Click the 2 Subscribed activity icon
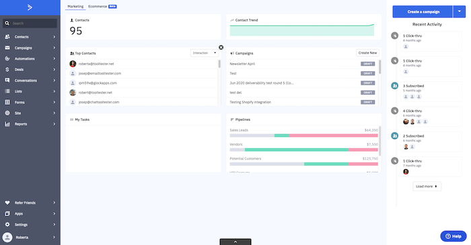Viewport: 471px width, 245px height. (395, 136)
